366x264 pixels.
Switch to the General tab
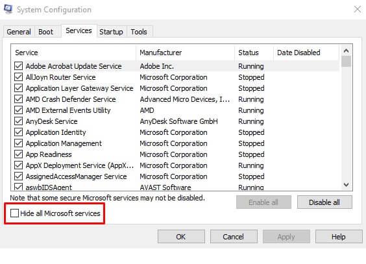[19, 32]
